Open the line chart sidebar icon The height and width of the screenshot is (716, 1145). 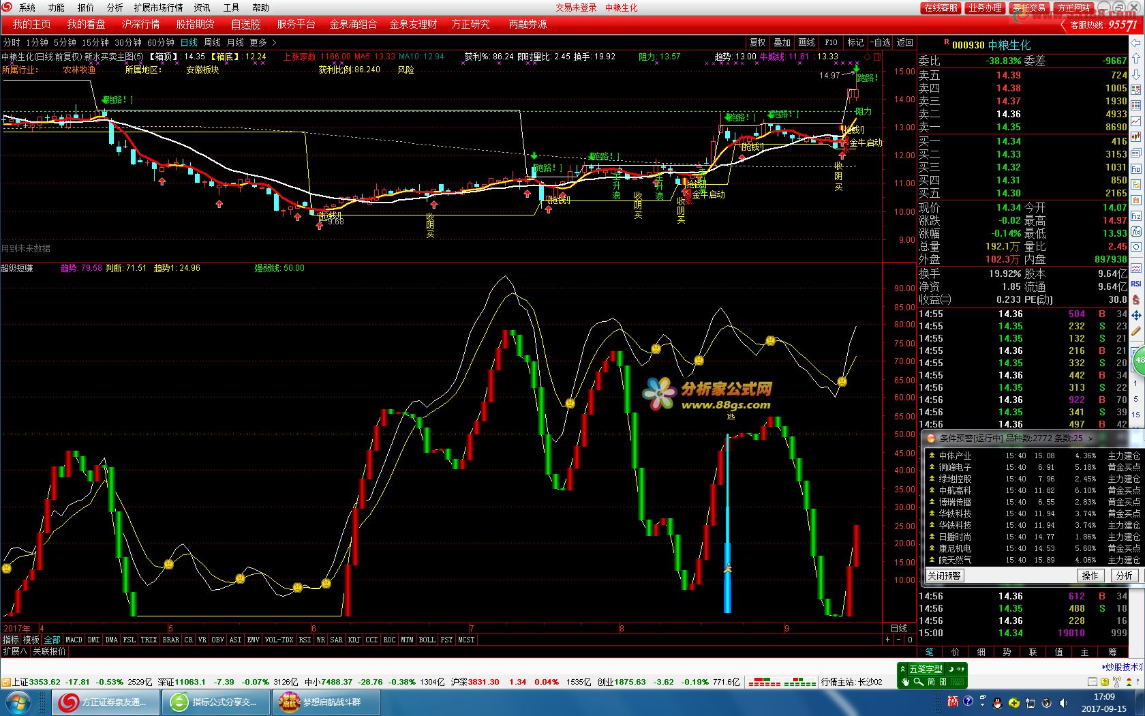(x=1136, y=121)
